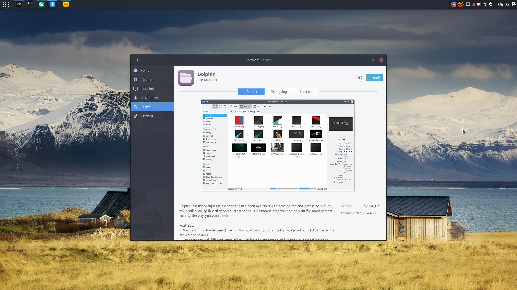The width and height of the screenshot is (517, 290).
Task: Open the applications grid launcher in the top panel
Action: 6,4
